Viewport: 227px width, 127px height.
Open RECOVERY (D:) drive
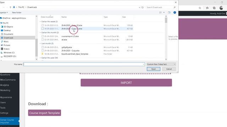point(9,56)
